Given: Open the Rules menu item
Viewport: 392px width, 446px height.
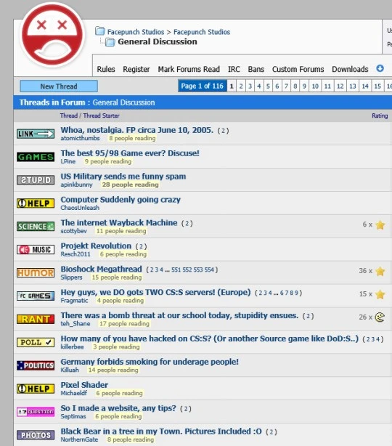Looking at the screenshot, I should [106, 69].
